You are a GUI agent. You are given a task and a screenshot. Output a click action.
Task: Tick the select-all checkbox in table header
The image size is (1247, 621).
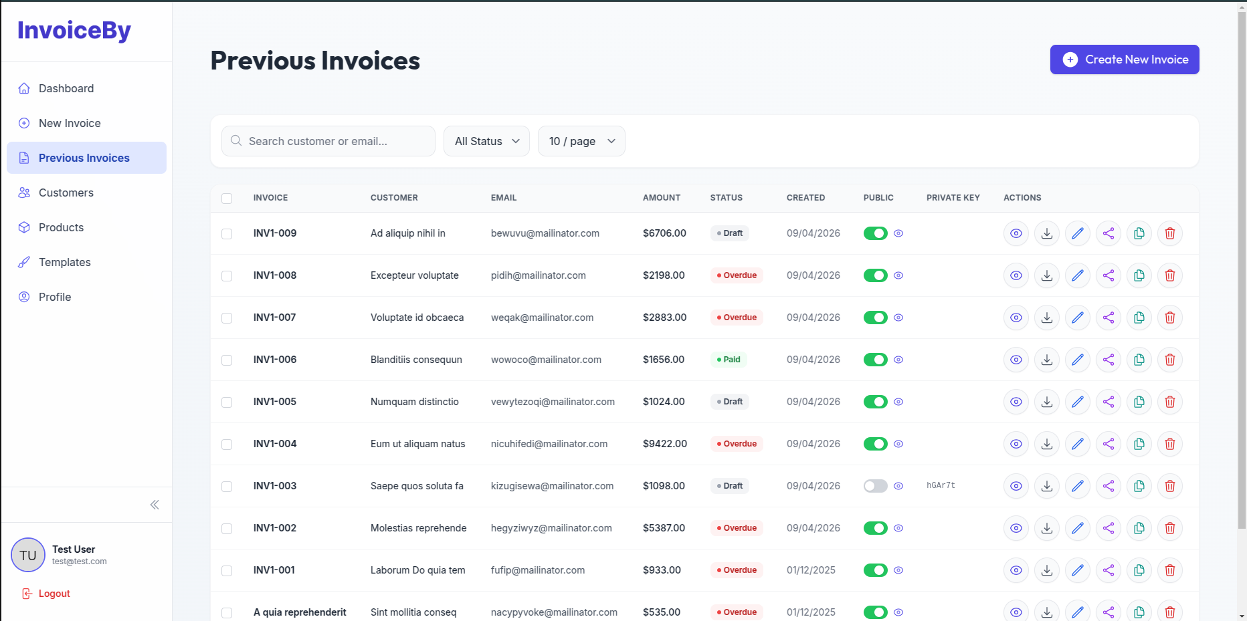pyautogui.click(x=227, y=199)
